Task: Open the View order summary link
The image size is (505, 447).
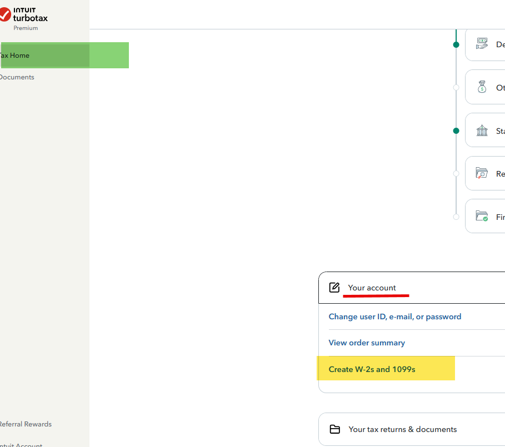Action: [x=367, y=343]
